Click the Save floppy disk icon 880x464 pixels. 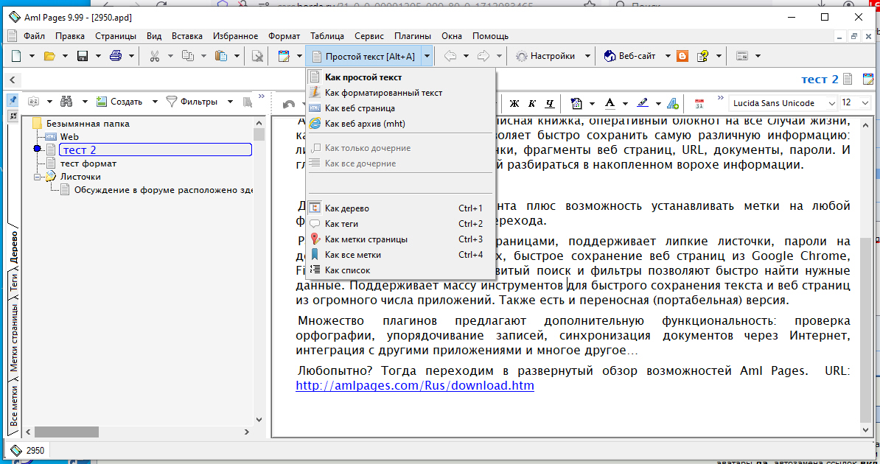click(83, 56)
